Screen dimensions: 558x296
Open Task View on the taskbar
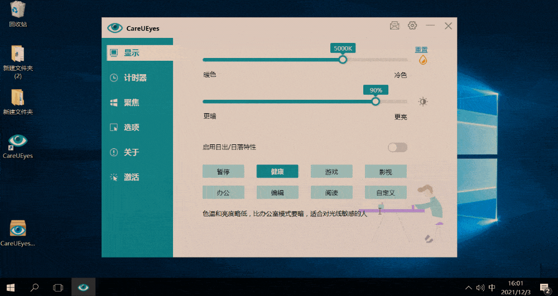[x=58, y=287]
